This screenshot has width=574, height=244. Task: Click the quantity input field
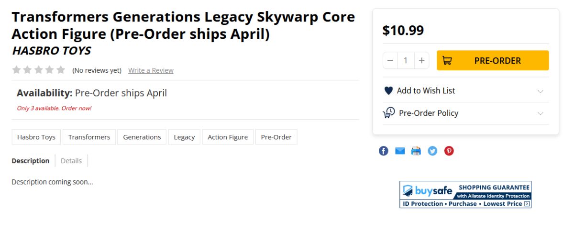pos(406,61)
